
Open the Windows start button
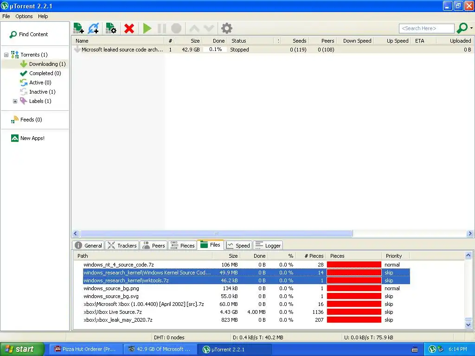(x=22, y=350)
